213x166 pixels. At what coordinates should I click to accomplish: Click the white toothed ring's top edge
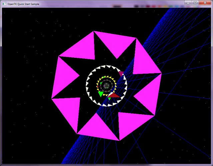tap(106, 66)
